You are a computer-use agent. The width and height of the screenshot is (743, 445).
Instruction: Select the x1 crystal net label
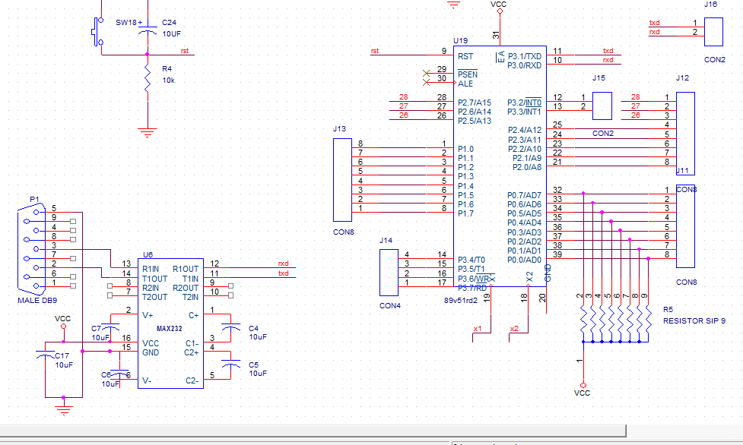point(478,329)
